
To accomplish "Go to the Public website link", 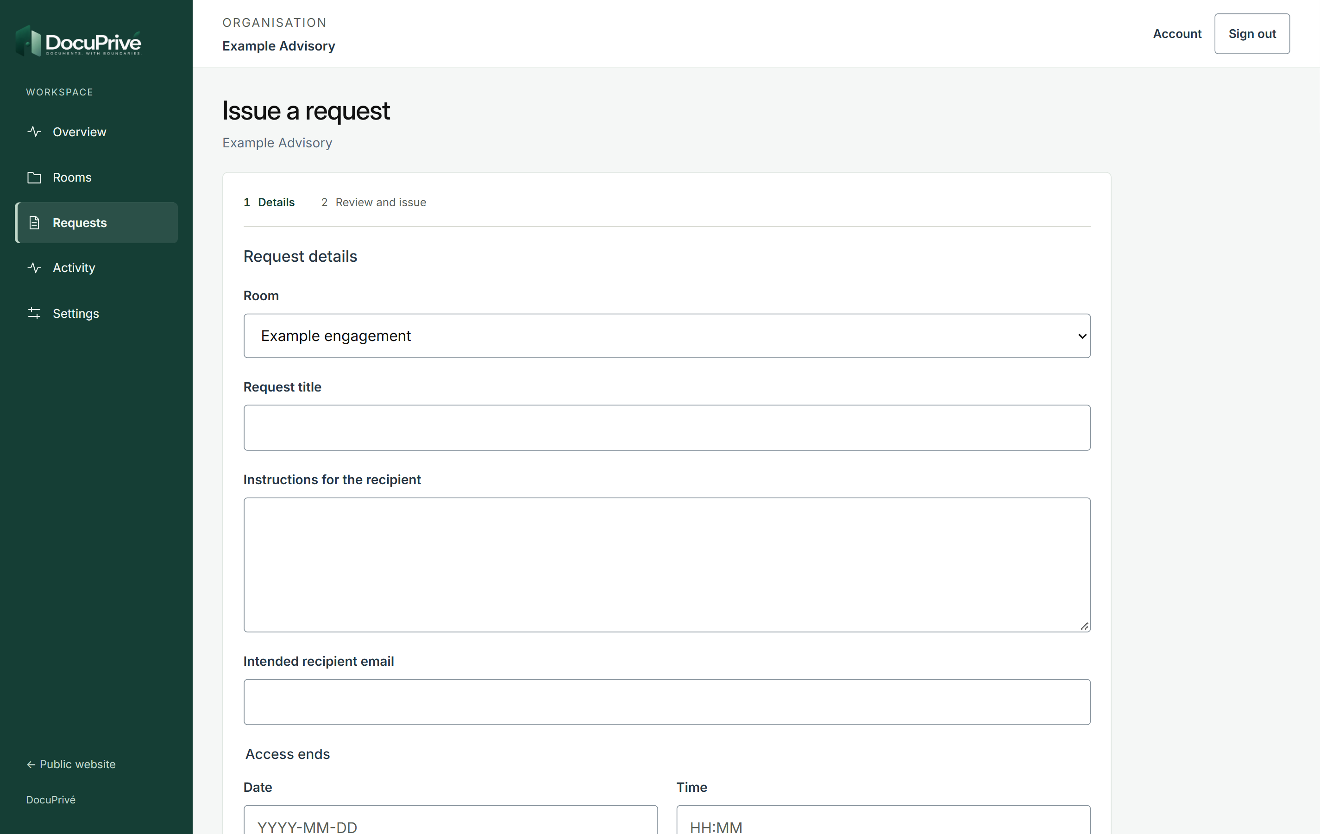I will 71,764.
